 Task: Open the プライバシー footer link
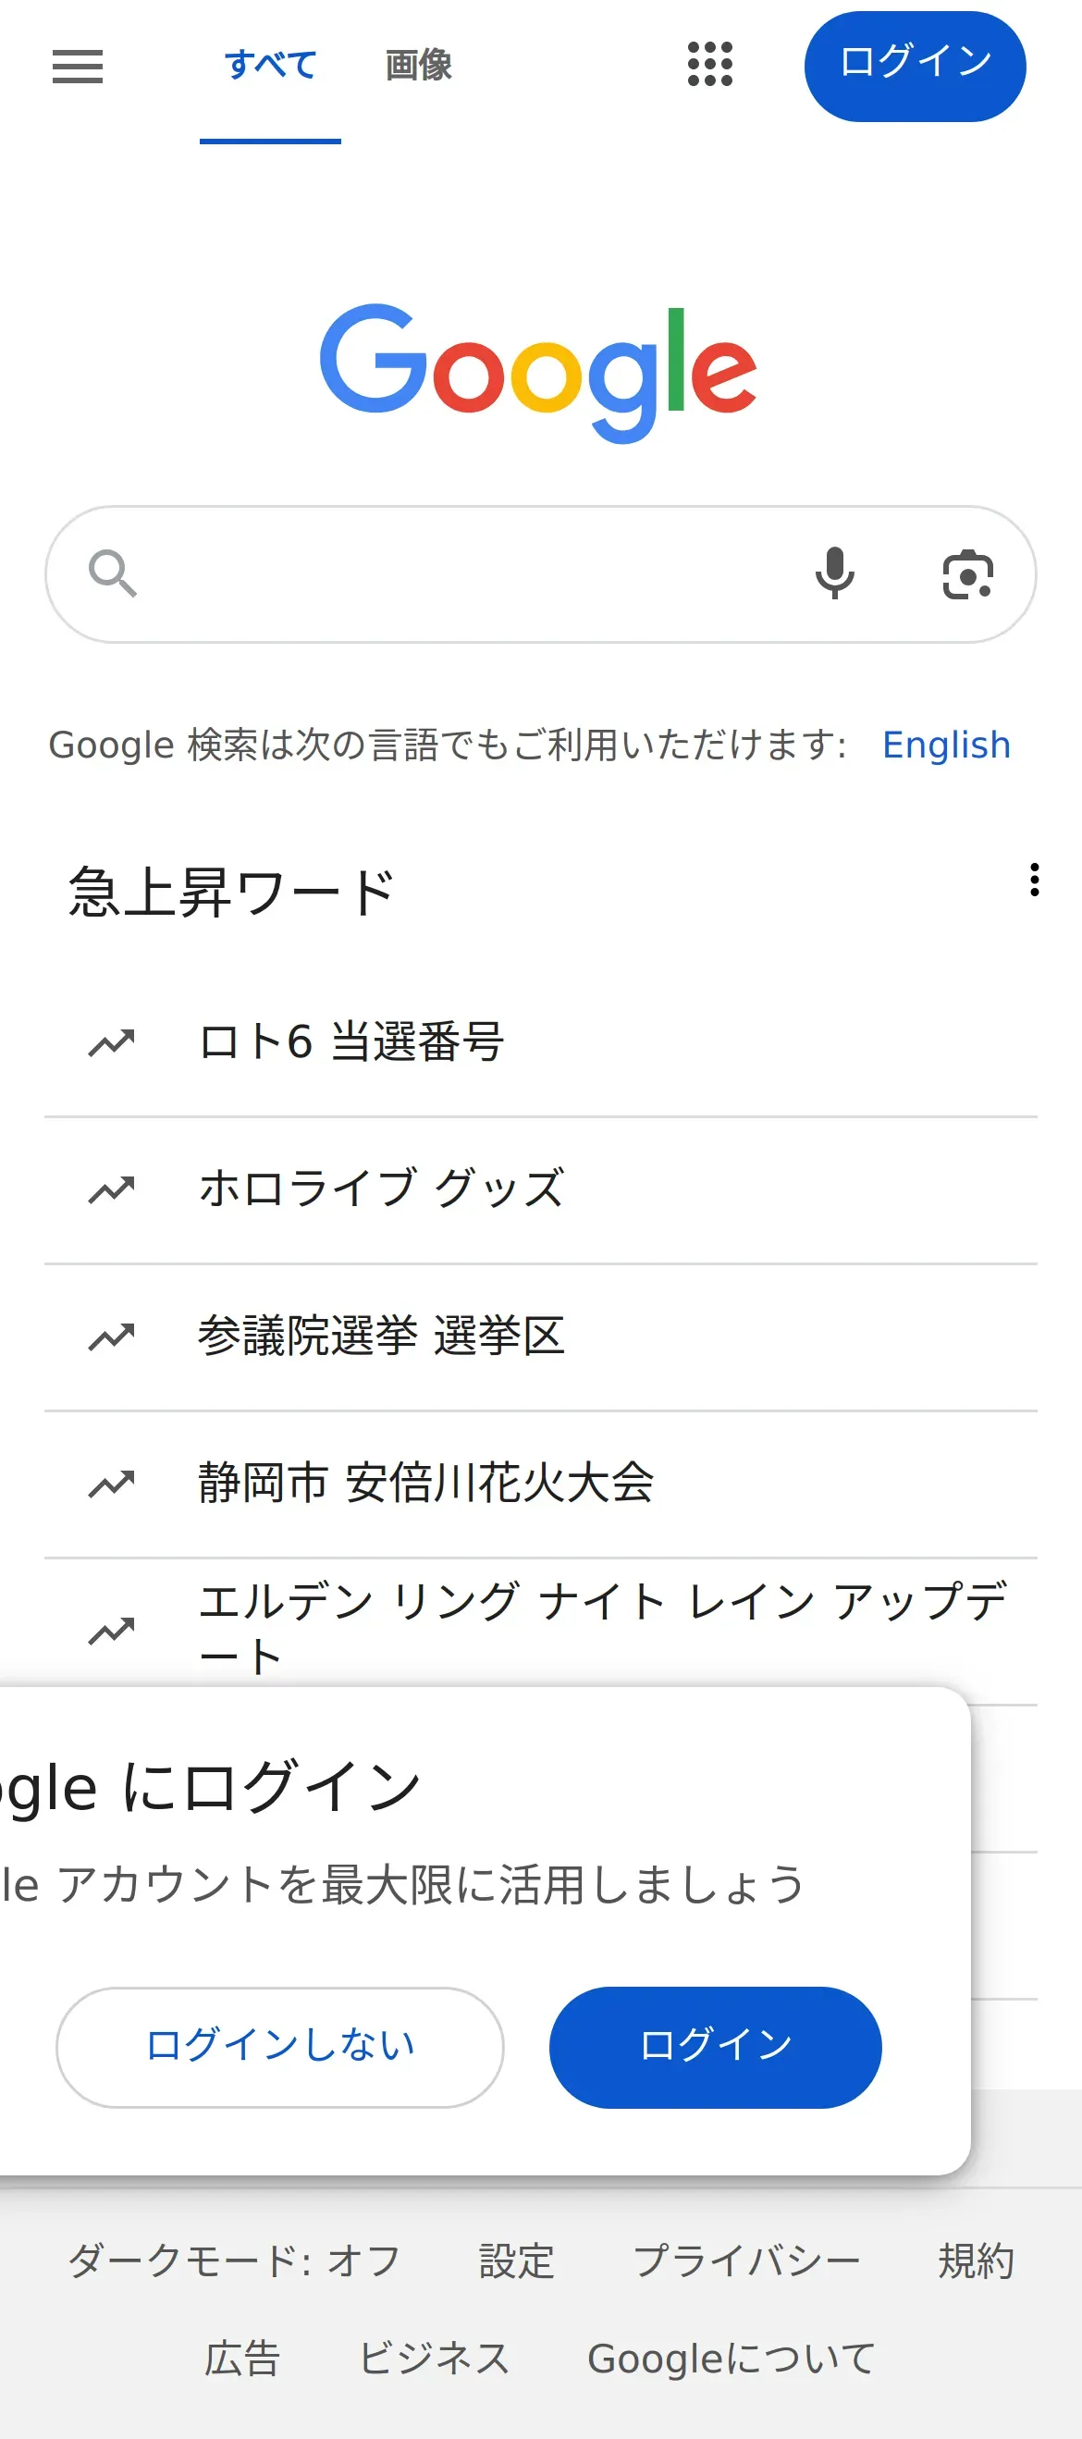pos(747,2261)
